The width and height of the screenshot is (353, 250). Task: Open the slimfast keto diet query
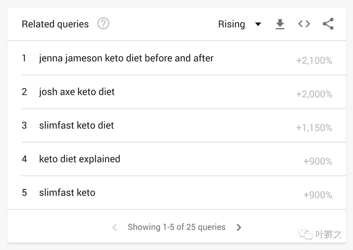pyautogui.click(x=76, y=125)
